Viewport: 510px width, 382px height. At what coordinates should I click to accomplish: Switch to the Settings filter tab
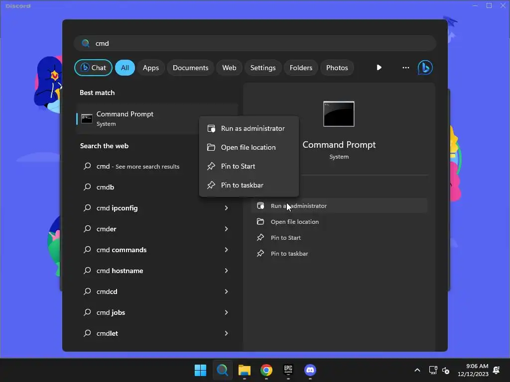(x=263, y=68)
